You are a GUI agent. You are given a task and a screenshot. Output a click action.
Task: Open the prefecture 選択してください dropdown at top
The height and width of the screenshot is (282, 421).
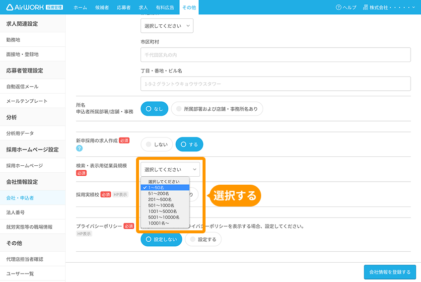pyautogui.click(x=167, y=26)
